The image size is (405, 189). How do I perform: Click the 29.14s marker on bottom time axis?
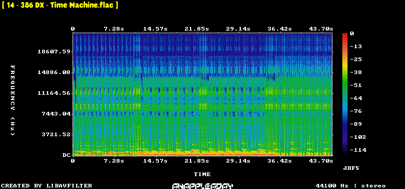pyautogui.click(x=238, y=161)
